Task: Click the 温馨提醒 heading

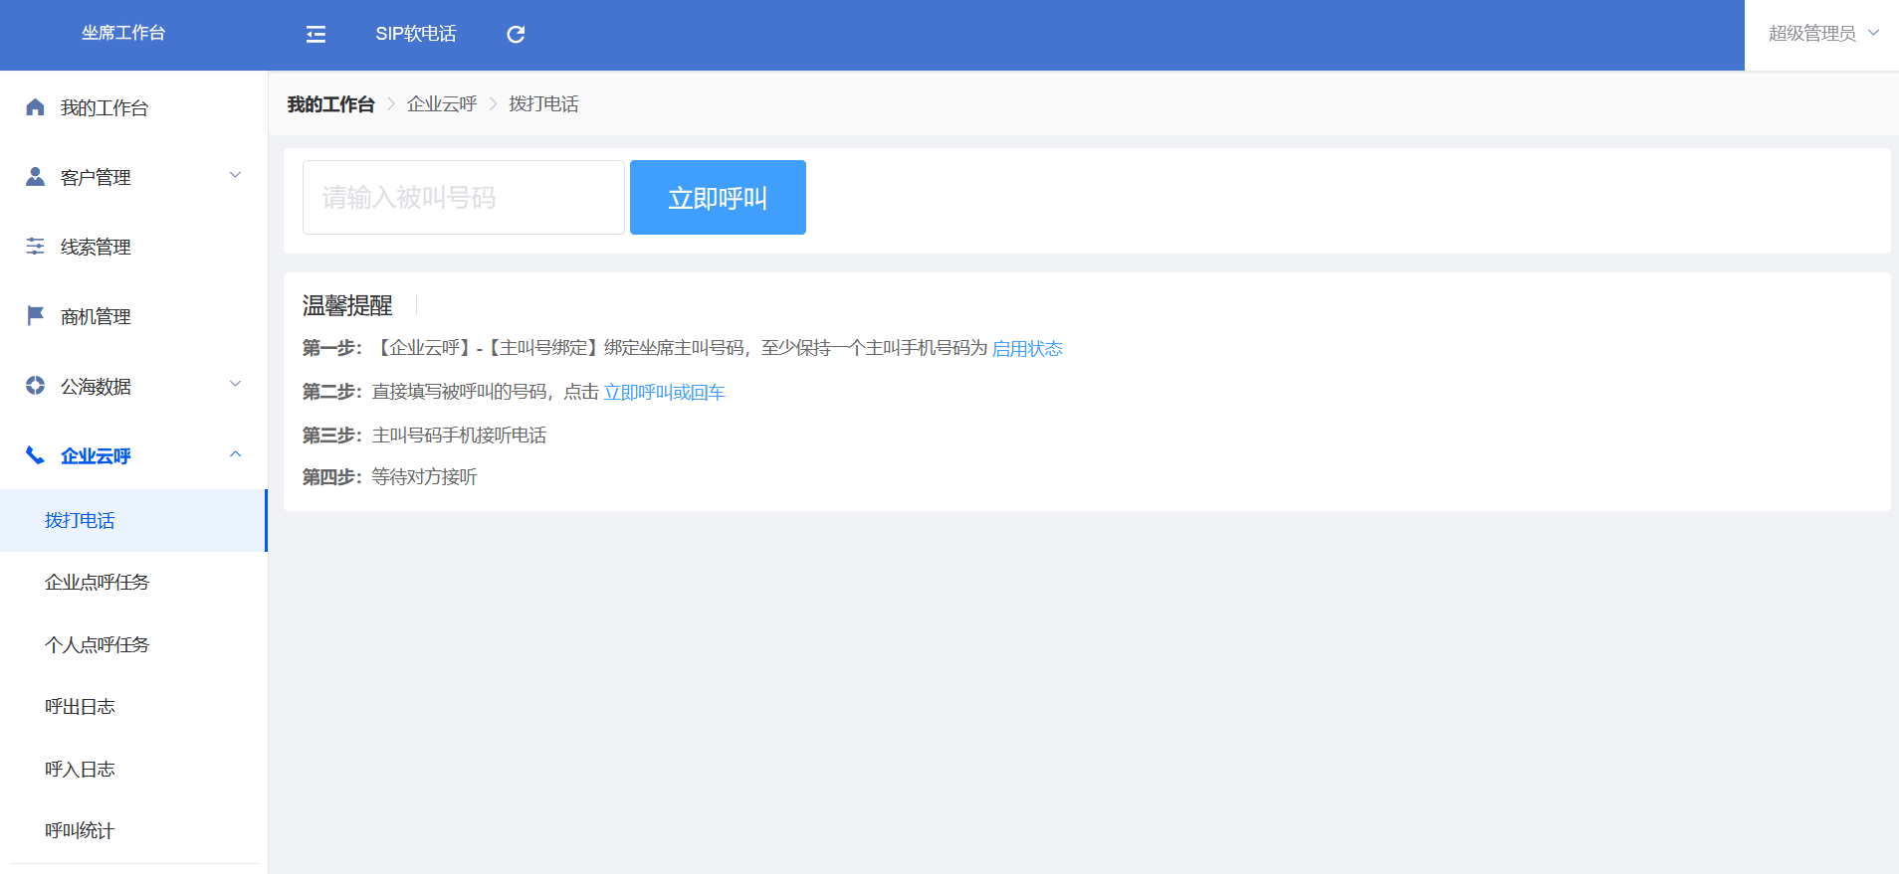Action: coord(347,305)
